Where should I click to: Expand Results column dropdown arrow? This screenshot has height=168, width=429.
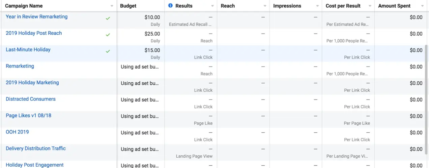coord(212,6)
